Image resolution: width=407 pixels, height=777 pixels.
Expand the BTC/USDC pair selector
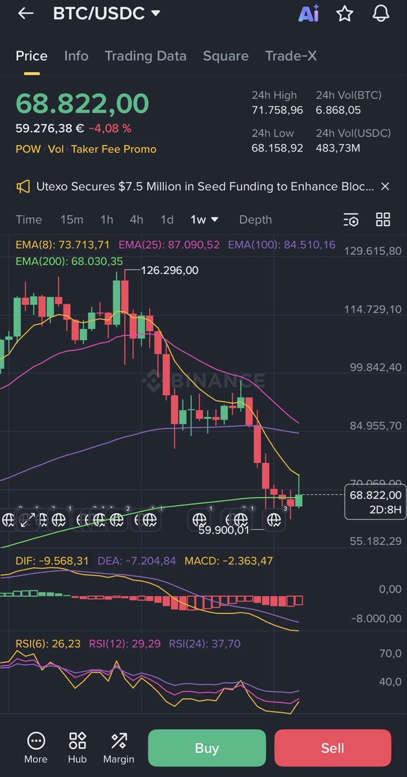(x=107, y=14)
